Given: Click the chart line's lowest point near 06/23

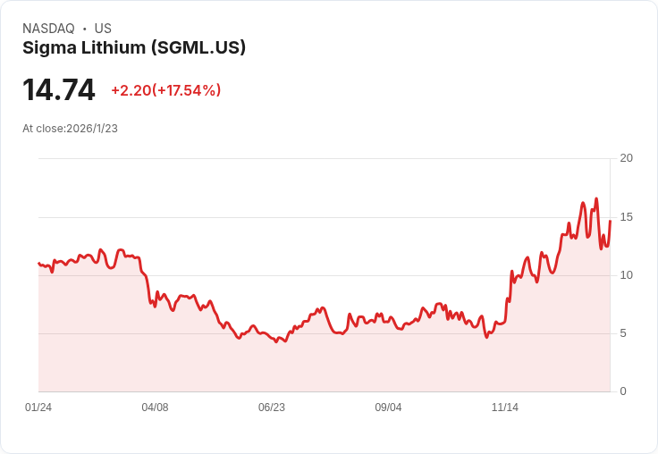Looking at the screenshot, I should [276, 342].
